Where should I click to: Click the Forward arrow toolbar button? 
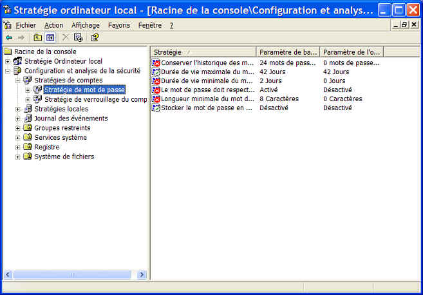21,37
